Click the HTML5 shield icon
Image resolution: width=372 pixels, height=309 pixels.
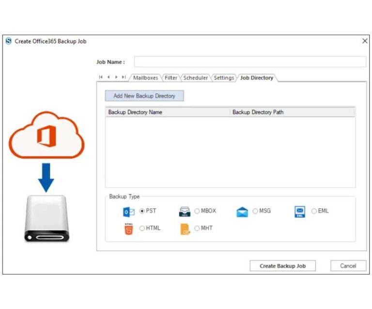pos(128,229)
